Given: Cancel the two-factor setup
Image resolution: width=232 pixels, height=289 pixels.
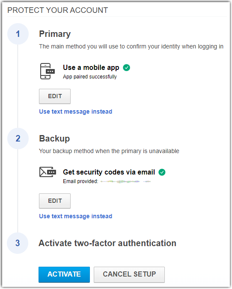Looking at the screenshot, I should (x=129, y=274).
